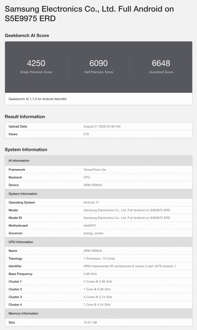Click the Cluster 2 label
Image resolution: width=197 pixels, height=330 pixels.
pos(15,289)
